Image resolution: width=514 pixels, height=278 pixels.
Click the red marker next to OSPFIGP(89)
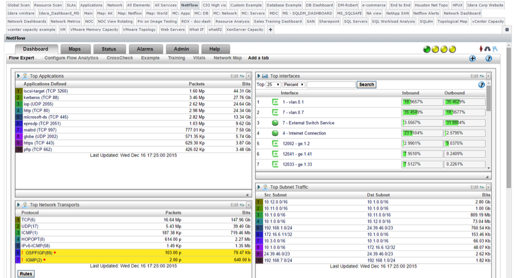[x=55, y=253]
